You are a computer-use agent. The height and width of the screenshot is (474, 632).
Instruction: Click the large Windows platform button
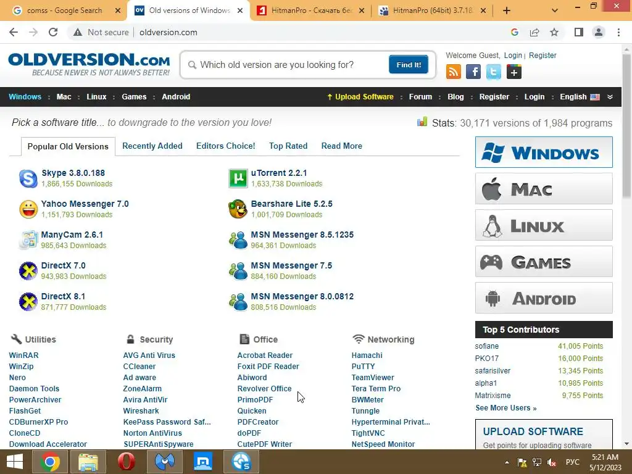pyautogui.click(x=544, y=152)
